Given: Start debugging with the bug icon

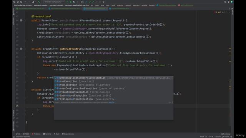Looking at the screenshot, I should pyautogui.click(x=71, y=2).
